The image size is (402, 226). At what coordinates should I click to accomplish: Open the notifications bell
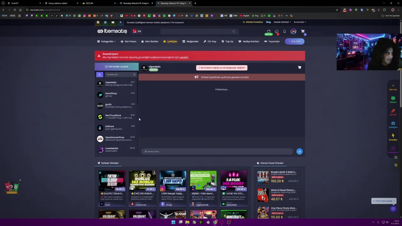pyautogui.click(x=285, y=31)
